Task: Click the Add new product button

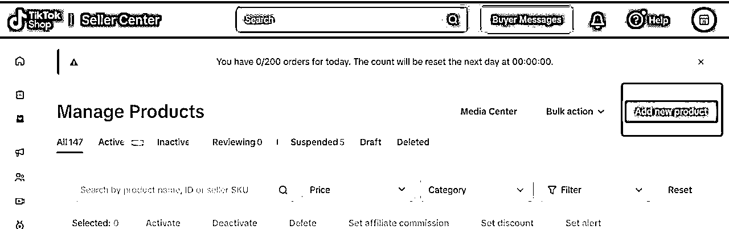Action: coord(671,112)
